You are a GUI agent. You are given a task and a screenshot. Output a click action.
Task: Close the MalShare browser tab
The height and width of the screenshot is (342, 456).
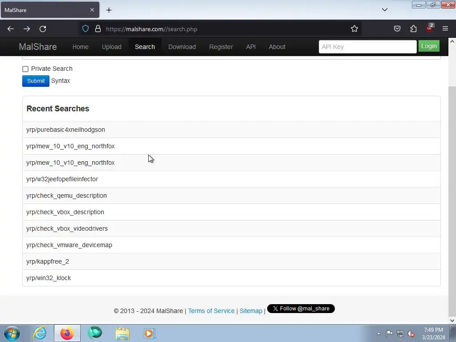point(92,10)
